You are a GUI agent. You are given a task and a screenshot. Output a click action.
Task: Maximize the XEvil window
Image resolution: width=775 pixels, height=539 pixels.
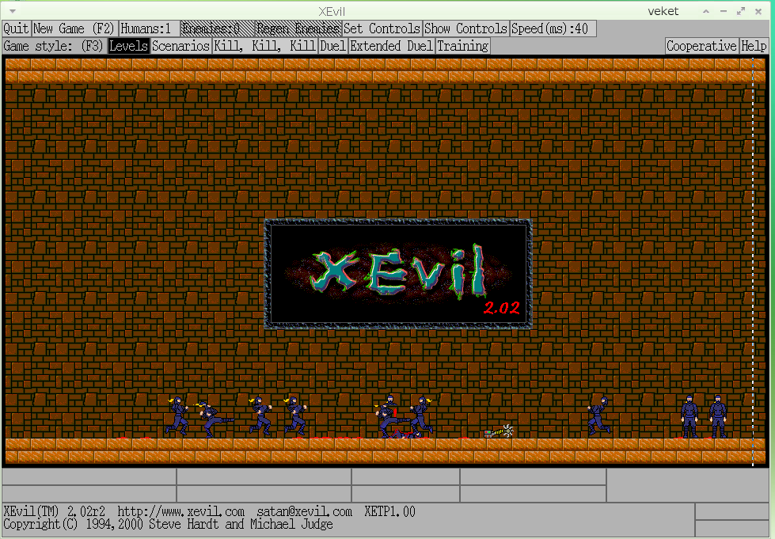click(741, 11)
